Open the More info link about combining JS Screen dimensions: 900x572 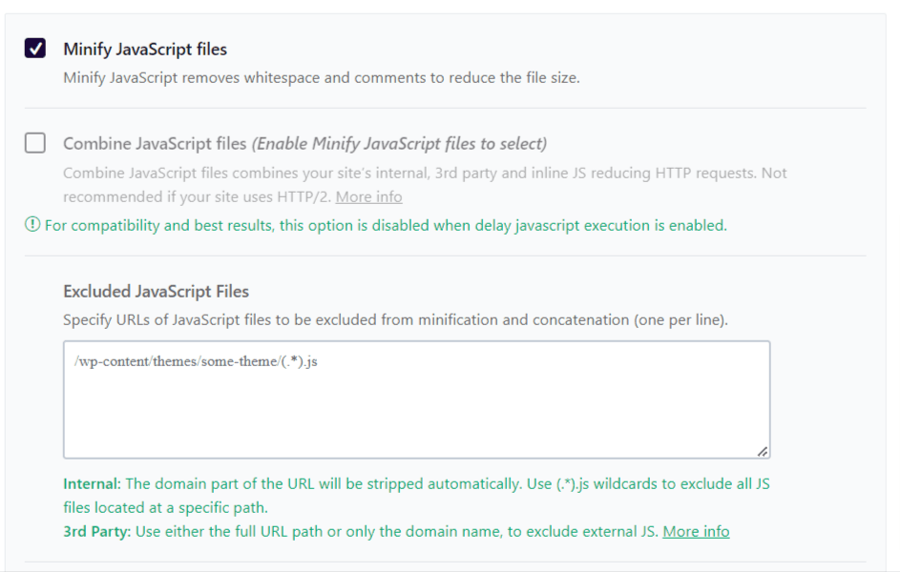[368, 196]
